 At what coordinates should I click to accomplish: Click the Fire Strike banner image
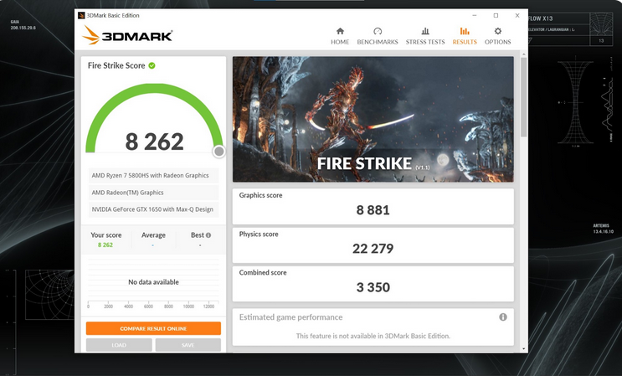[373, 119]
